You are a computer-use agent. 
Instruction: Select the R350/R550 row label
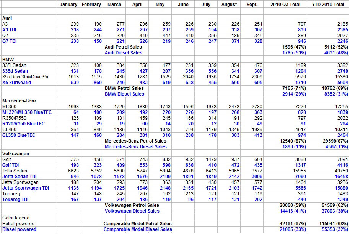14,118
